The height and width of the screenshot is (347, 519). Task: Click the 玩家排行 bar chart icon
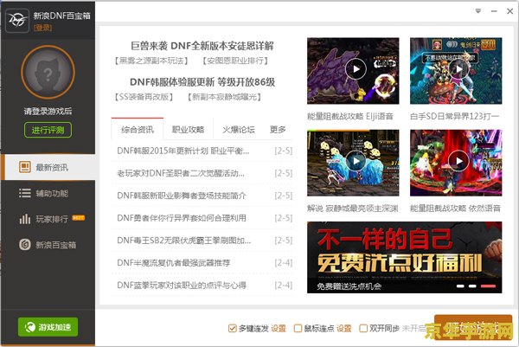point(25,219)
